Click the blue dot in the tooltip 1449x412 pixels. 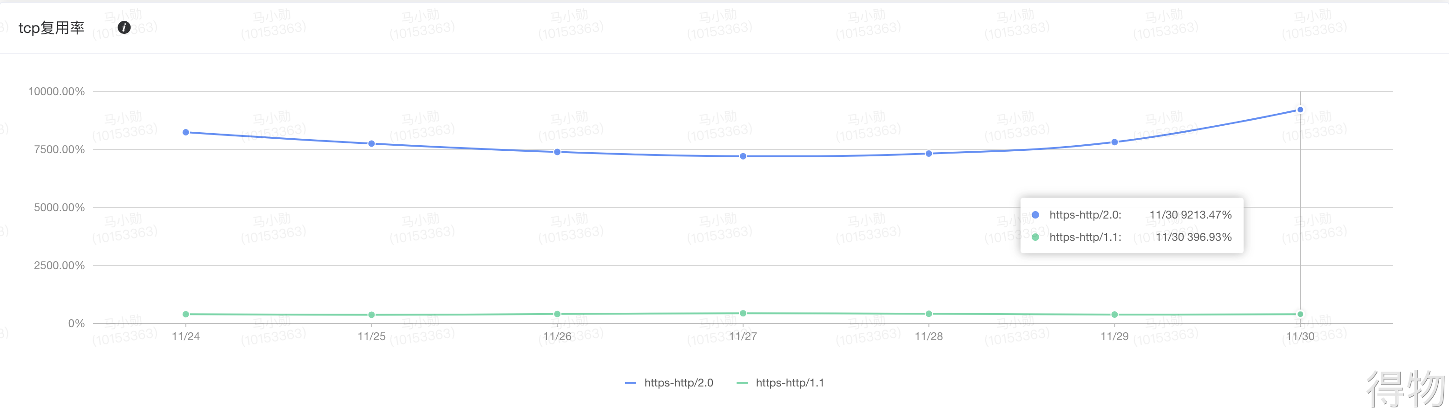1035,215
